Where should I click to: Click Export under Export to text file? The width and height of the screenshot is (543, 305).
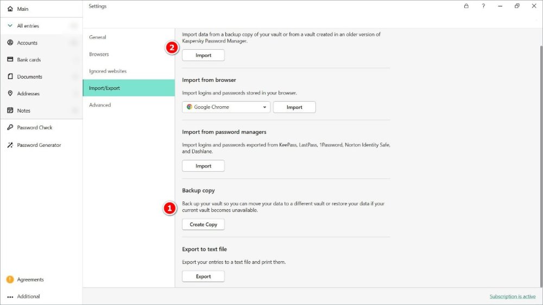click(203, 276)
